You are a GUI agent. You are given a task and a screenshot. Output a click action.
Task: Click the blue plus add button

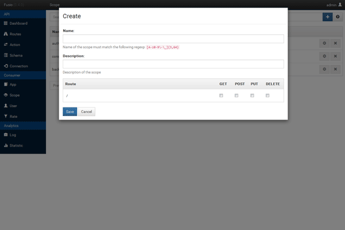tap(328, 17)
